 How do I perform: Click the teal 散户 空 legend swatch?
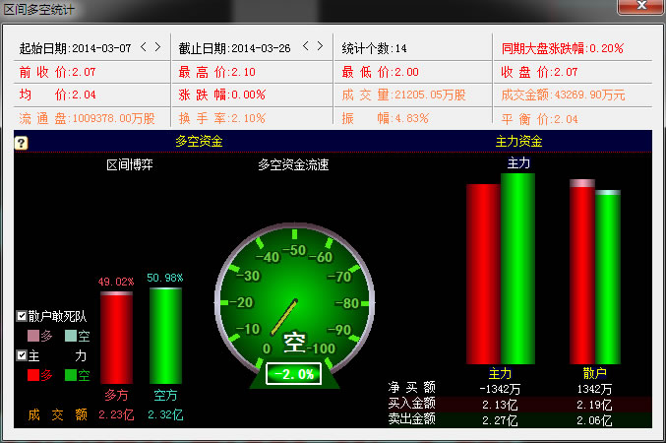click(x=70, y=336)
